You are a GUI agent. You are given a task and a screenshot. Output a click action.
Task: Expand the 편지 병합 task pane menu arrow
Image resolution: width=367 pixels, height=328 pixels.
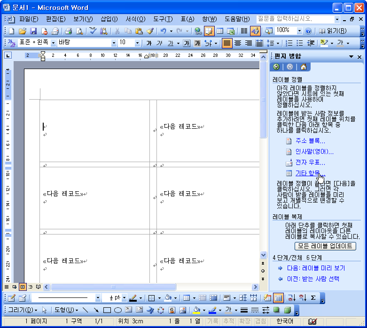[x=351, y=56]
